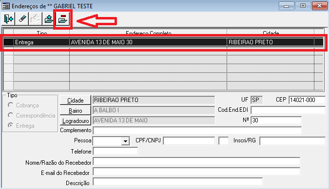Minimize the Endereços window
Image resolution: width=329 pixels, height=189 pixels.
click(286, 6)
